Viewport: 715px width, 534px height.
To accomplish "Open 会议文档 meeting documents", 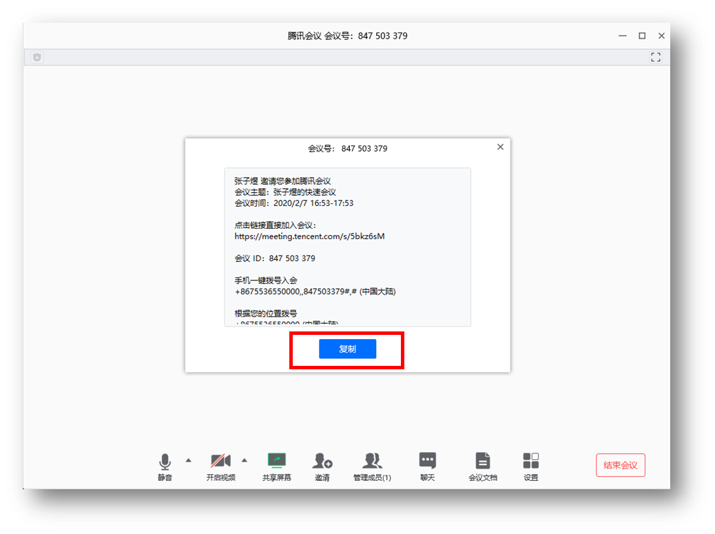I will [483, 466].
